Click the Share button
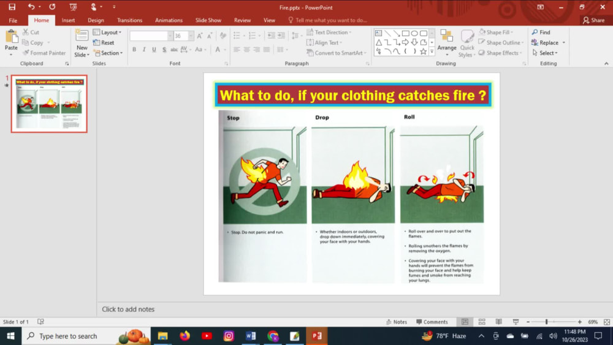 coord(593,20)
